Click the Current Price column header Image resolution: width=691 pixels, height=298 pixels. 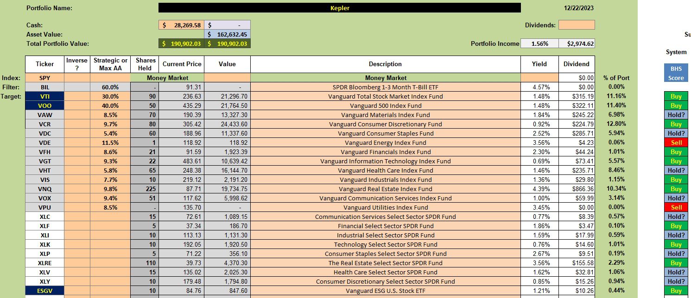[181, 64]
